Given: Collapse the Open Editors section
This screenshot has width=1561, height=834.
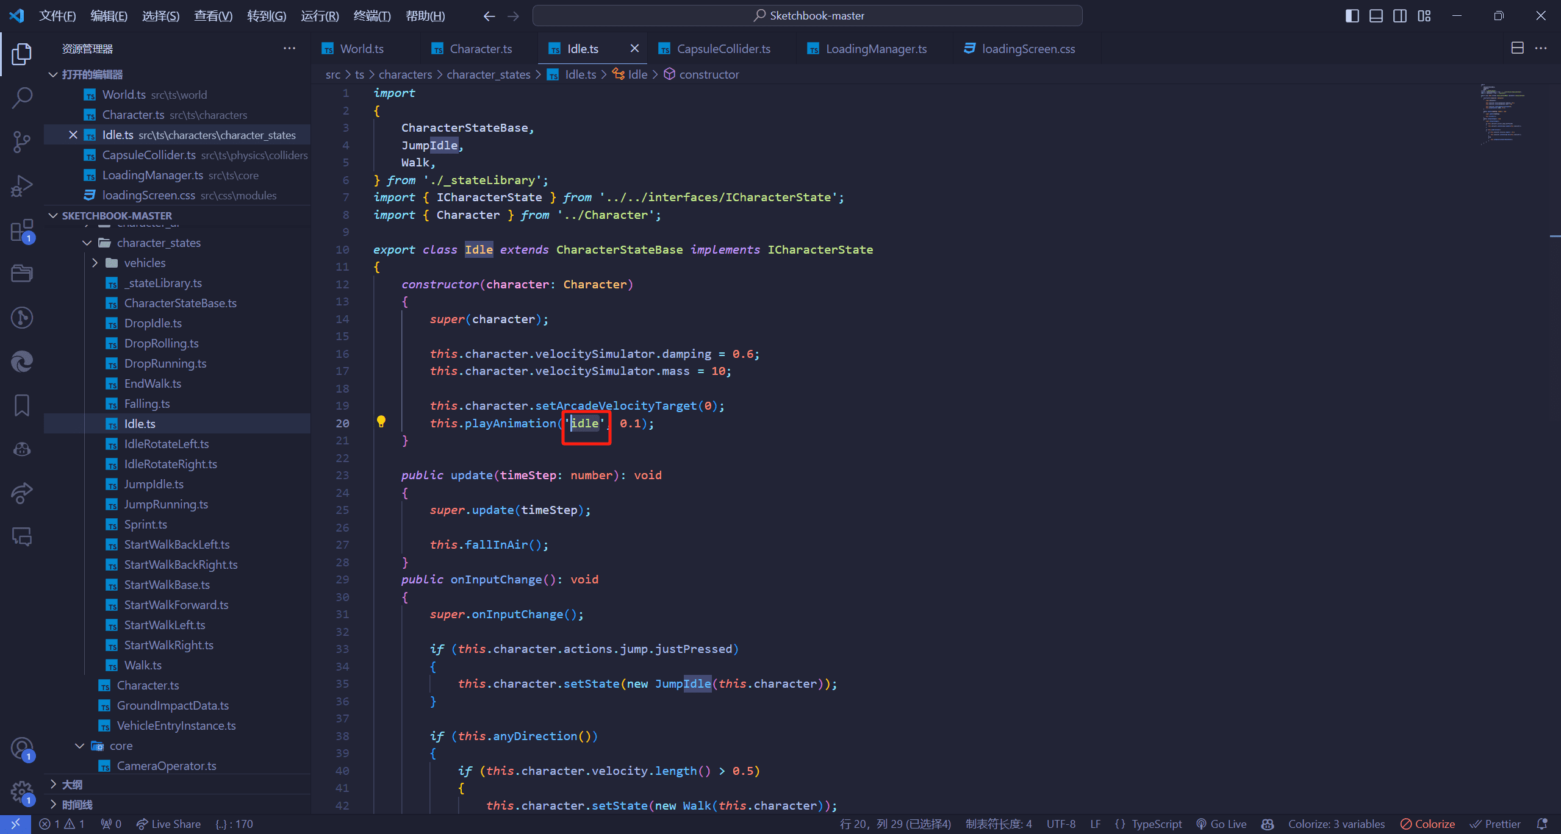Looking at the screenshot, I should pyautogui.click(x=53, y=74).
